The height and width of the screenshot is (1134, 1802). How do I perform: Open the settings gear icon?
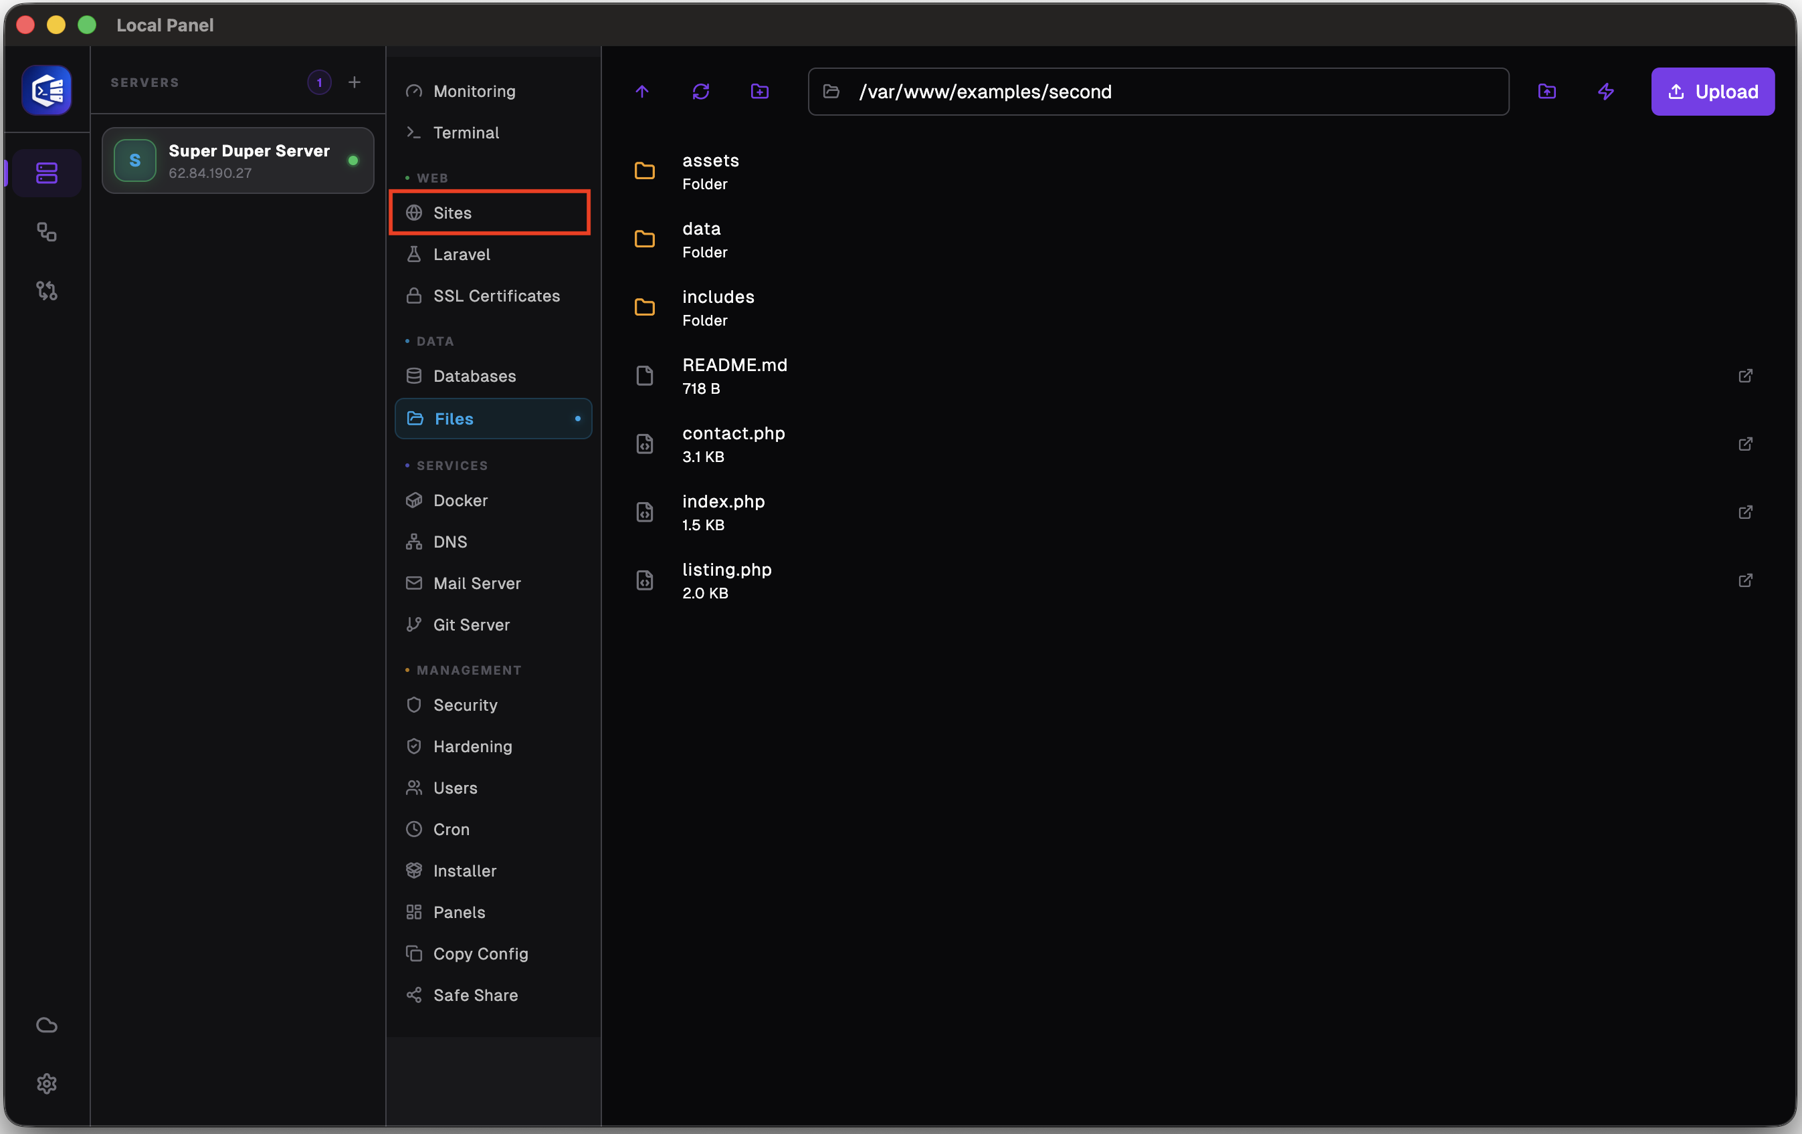click(x=46, y=1083)
